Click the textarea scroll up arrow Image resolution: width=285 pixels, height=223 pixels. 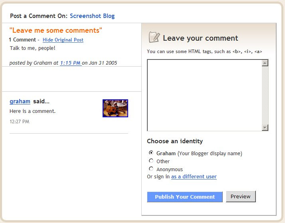click(x=265, y=63)
